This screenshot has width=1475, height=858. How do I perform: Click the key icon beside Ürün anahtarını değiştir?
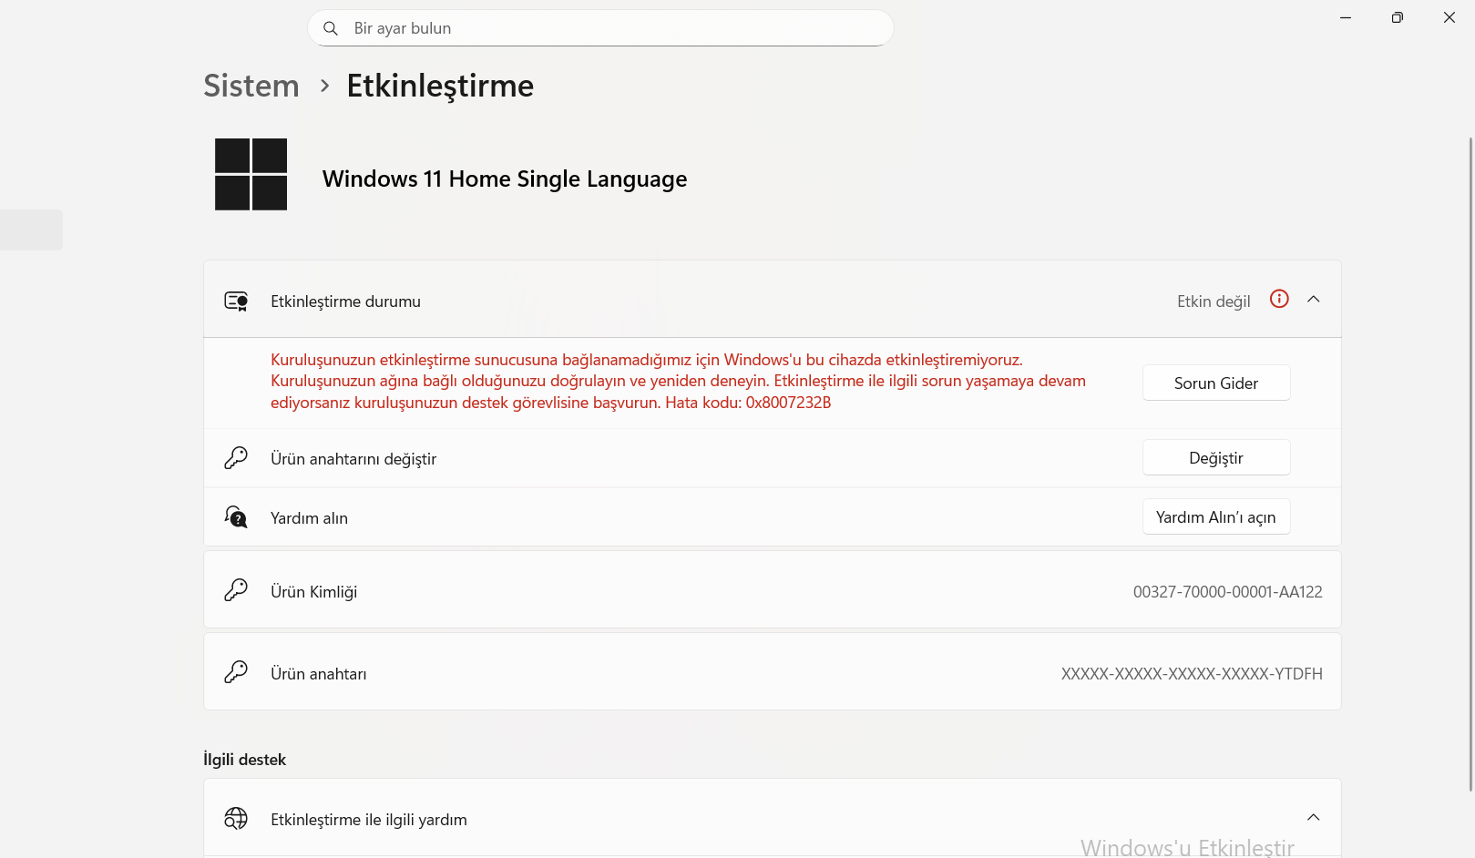click(236, 458)
